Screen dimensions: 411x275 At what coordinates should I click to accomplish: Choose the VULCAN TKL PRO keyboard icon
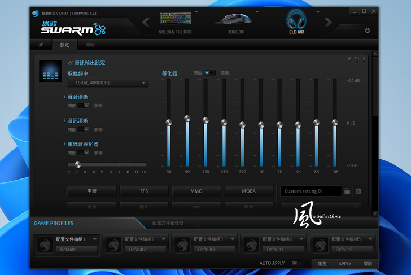pyautogui.click(x=175, y=21)
